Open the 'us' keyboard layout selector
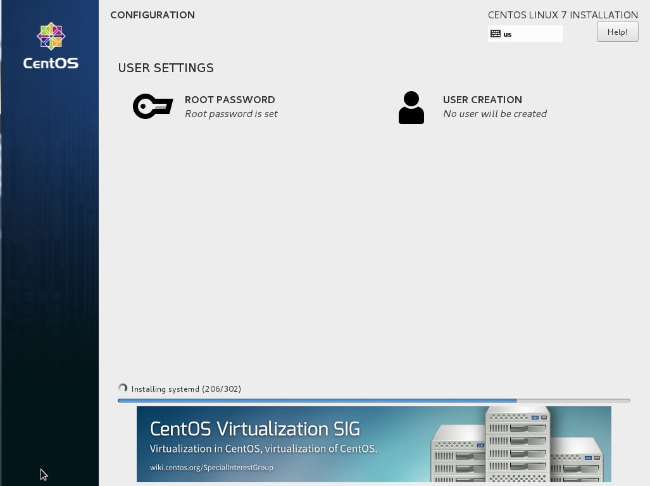This screenshot has height=486, width=650. pos(525,34)
